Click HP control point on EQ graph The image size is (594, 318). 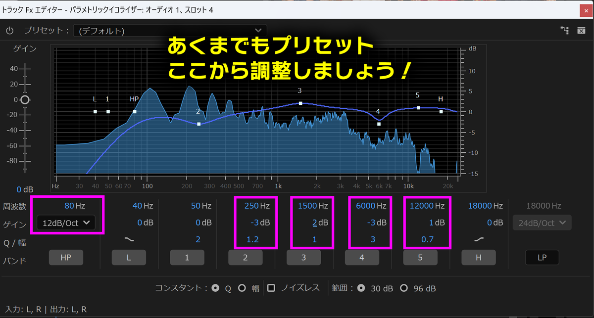(135, 112)
